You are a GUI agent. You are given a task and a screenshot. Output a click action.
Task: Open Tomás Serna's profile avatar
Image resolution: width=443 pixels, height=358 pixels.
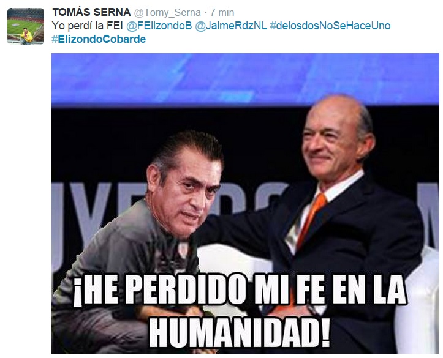[26, 26]
